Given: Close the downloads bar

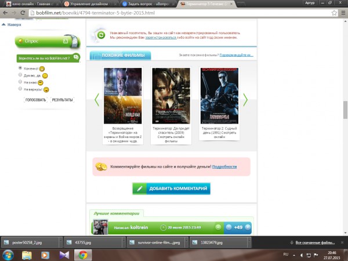Looking at the screenshot, I should click(342, 242).
